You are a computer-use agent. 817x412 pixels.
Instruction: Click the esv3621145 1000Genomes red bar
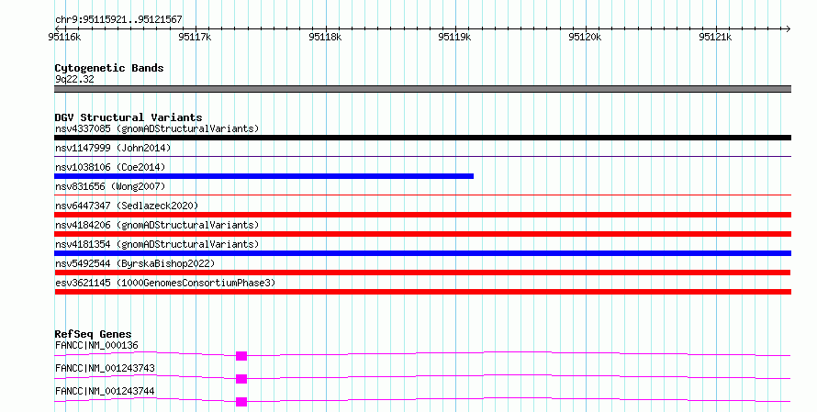pyautogui.click(x=422, y=292)
